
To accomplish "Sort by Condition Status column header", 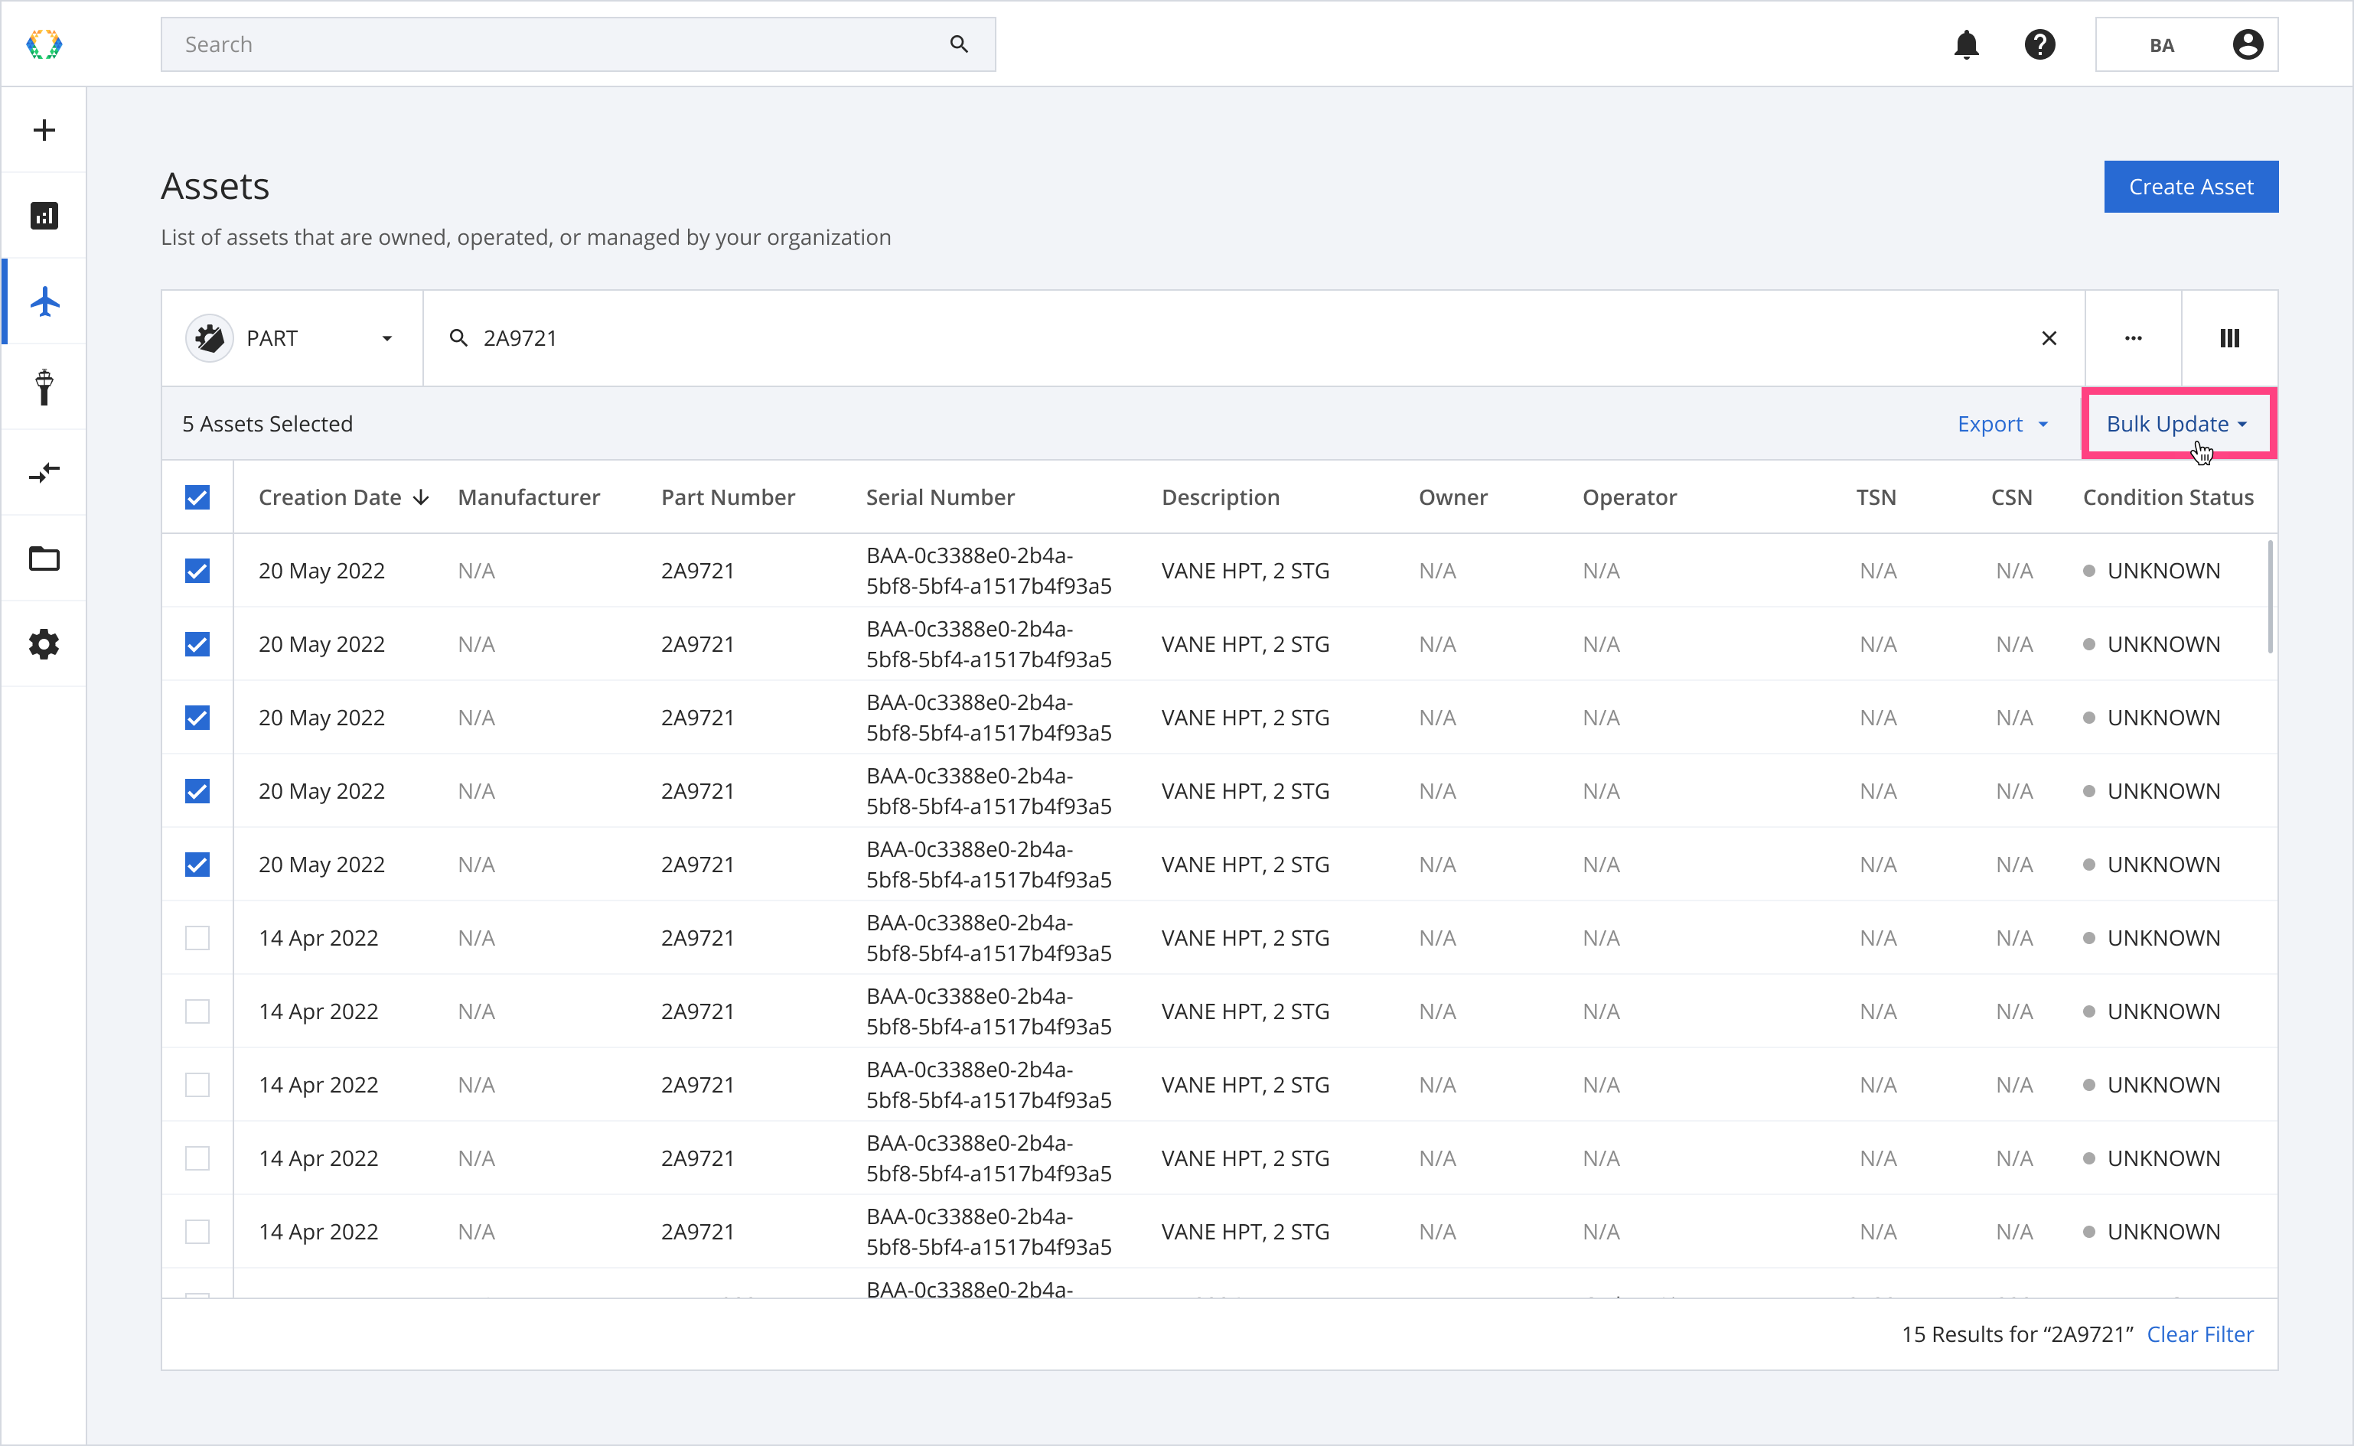I will tap(2169, 498).
